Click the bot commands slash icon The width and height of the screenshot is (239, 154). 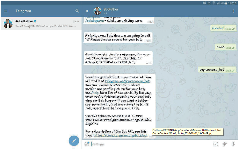[x=216, y=144]
